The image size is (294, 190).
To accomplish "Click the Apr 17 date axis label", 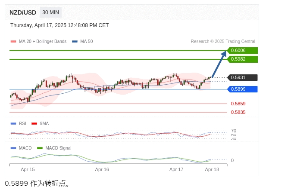I will click(176, 170).
